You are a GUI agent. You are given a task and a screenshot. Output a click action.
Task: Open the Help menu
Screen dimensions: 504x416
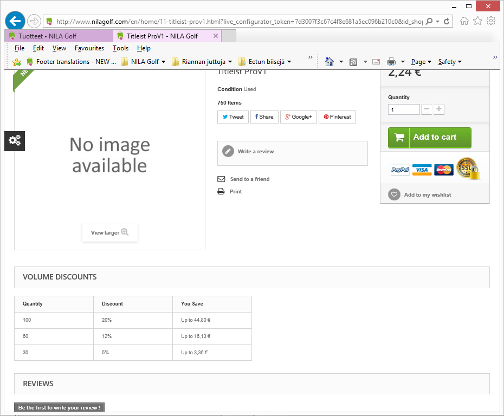click(x=144, y=48)
